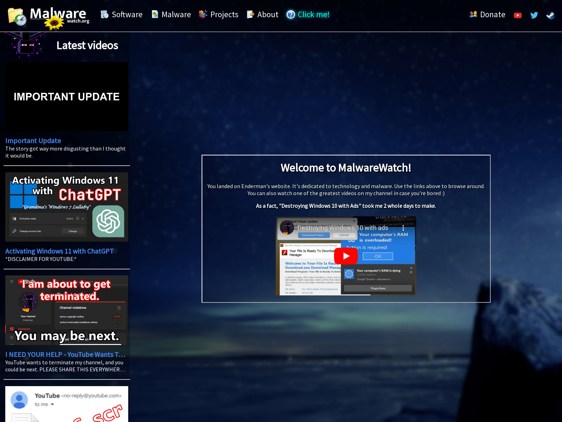This screenshot has height=422, width=562.
Task: Click the question mark help icon
Action: pyautogui.click(x=291, y=14)
